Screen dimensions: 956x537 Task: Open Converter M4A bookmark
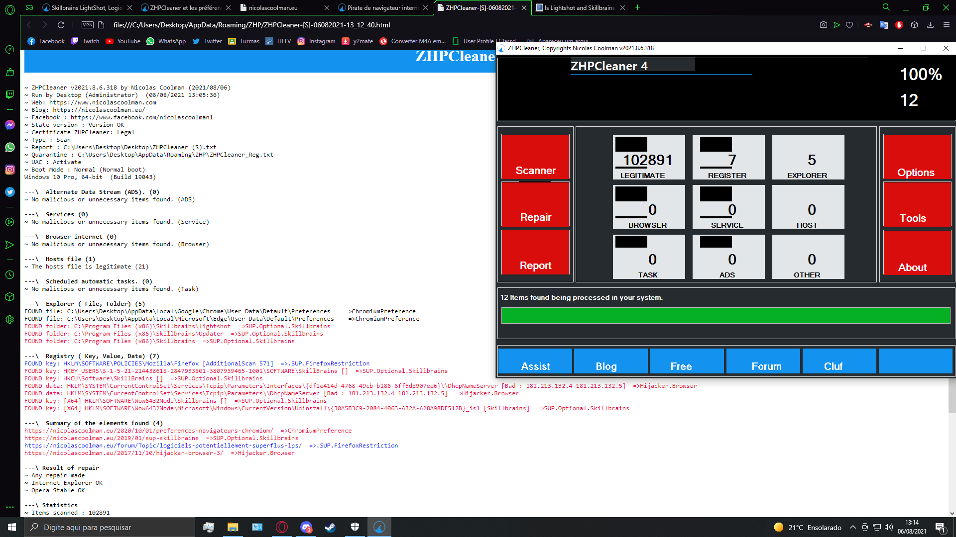pos(412,41)
